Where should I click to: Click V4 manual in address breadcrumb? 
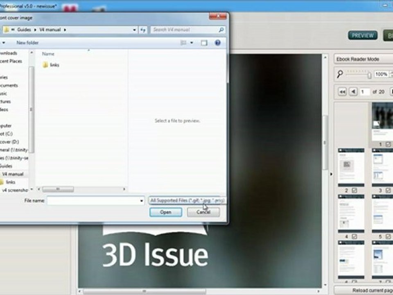(50, 29)
